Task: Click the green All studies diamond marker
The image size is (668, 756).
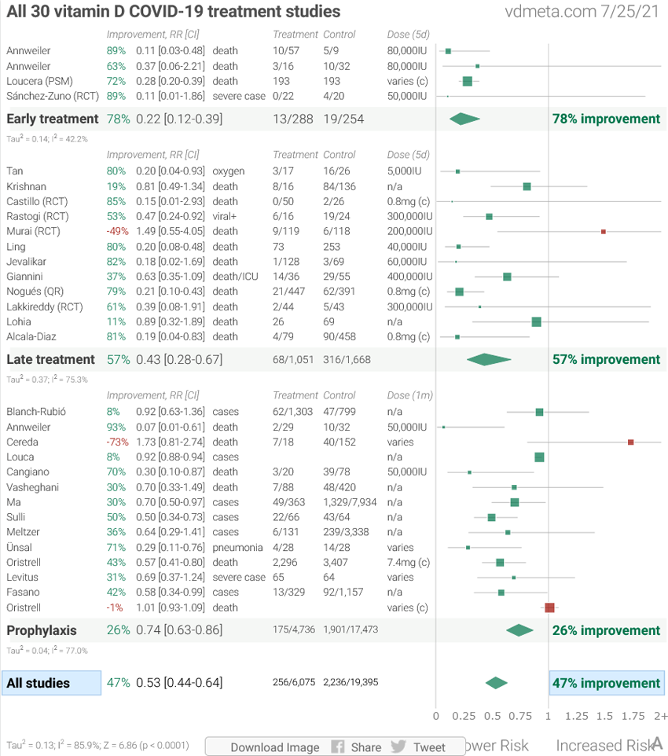Action: coord(496,683)
